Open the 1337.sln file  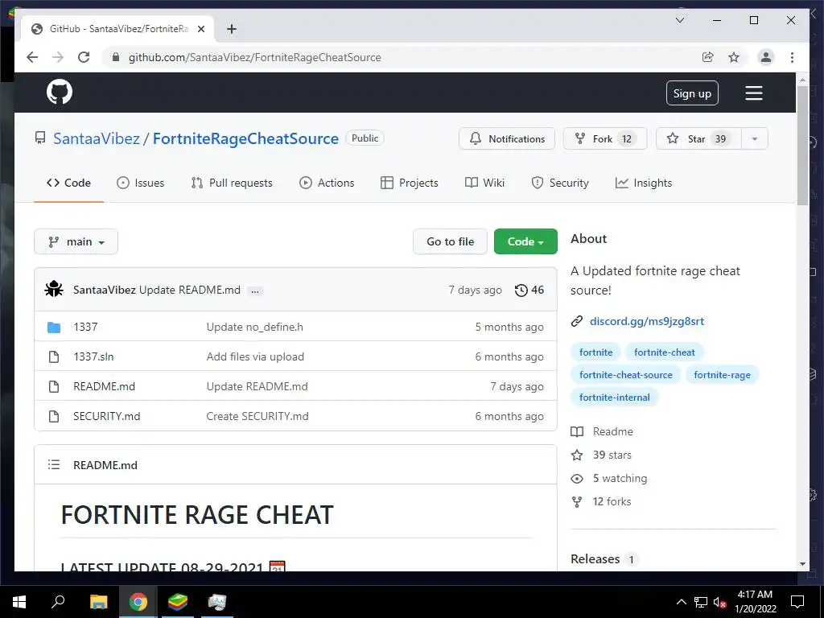93,356
